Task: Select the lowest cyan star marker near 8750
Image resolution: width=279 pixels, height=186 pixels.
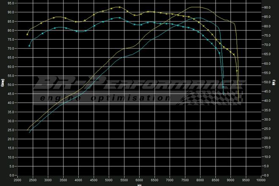Action: pos(223,87)
